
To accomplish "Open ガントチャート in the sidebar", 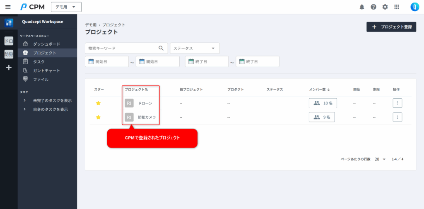I will pos(46,70).
